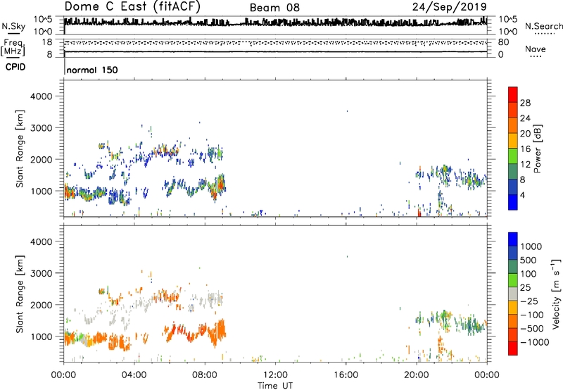The width and height of the screenshot is (563, 390).
Task: Select "Slant Range [km]" label of the power panel
Action: point(20,149)
